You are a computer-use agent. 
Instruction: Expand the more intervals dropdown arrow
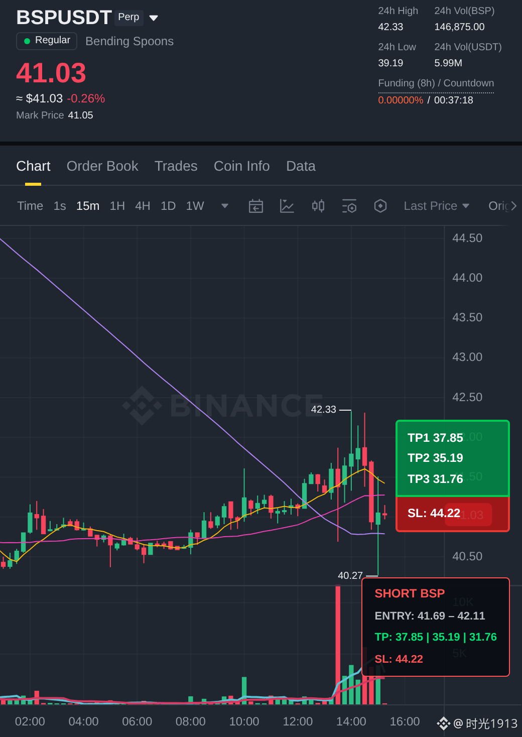point(225,206)
